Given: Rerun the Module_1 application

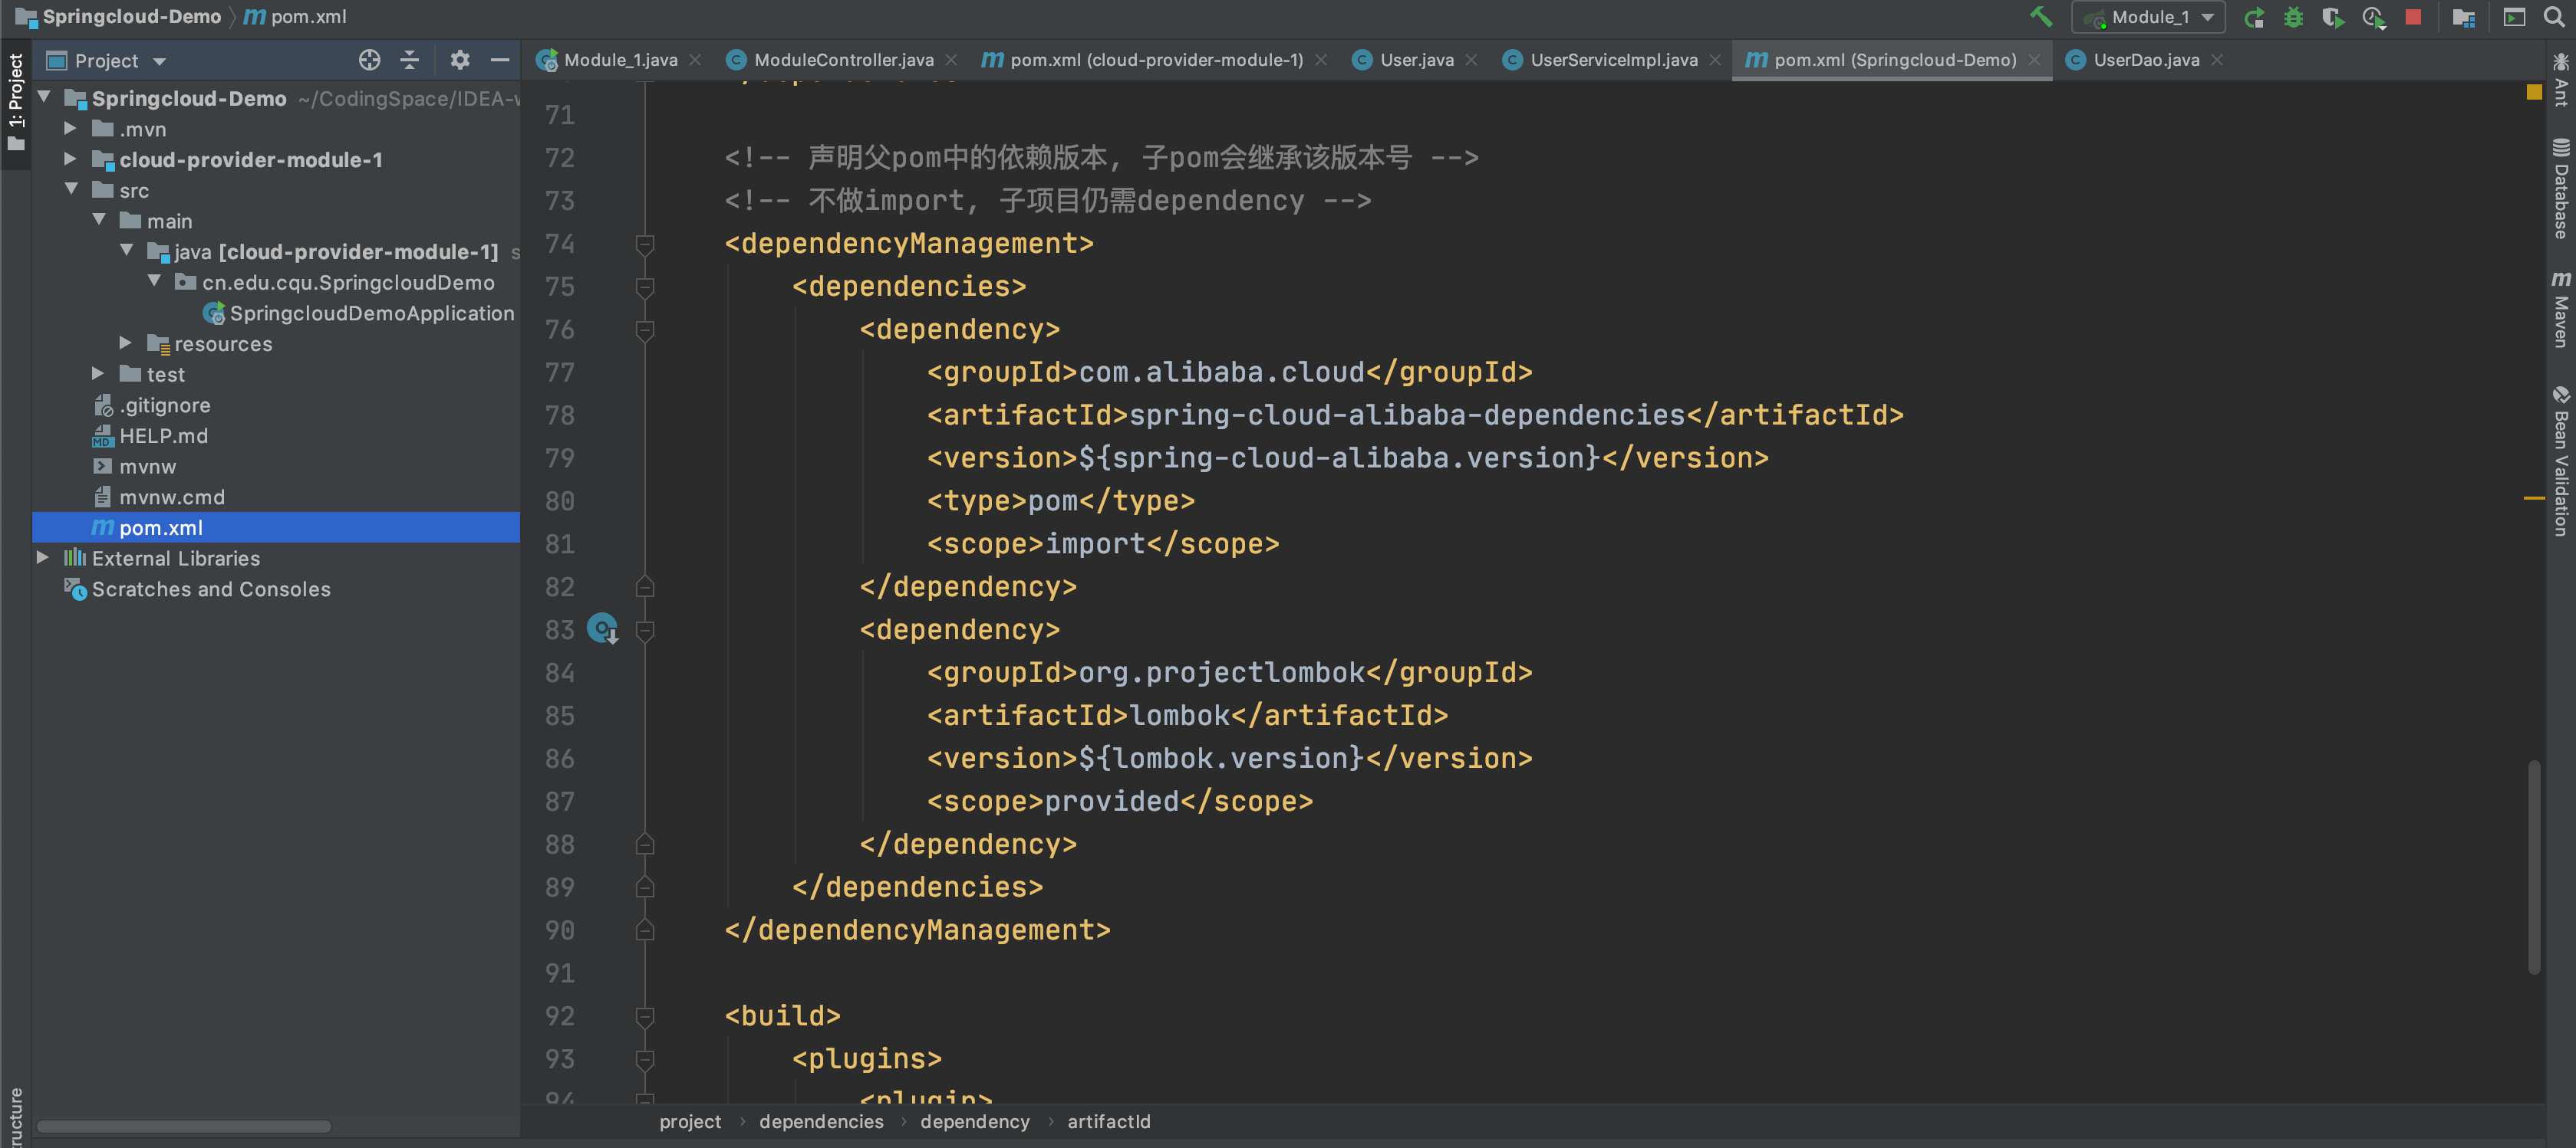Looking at the screenshot, I should click(2254, 18).
